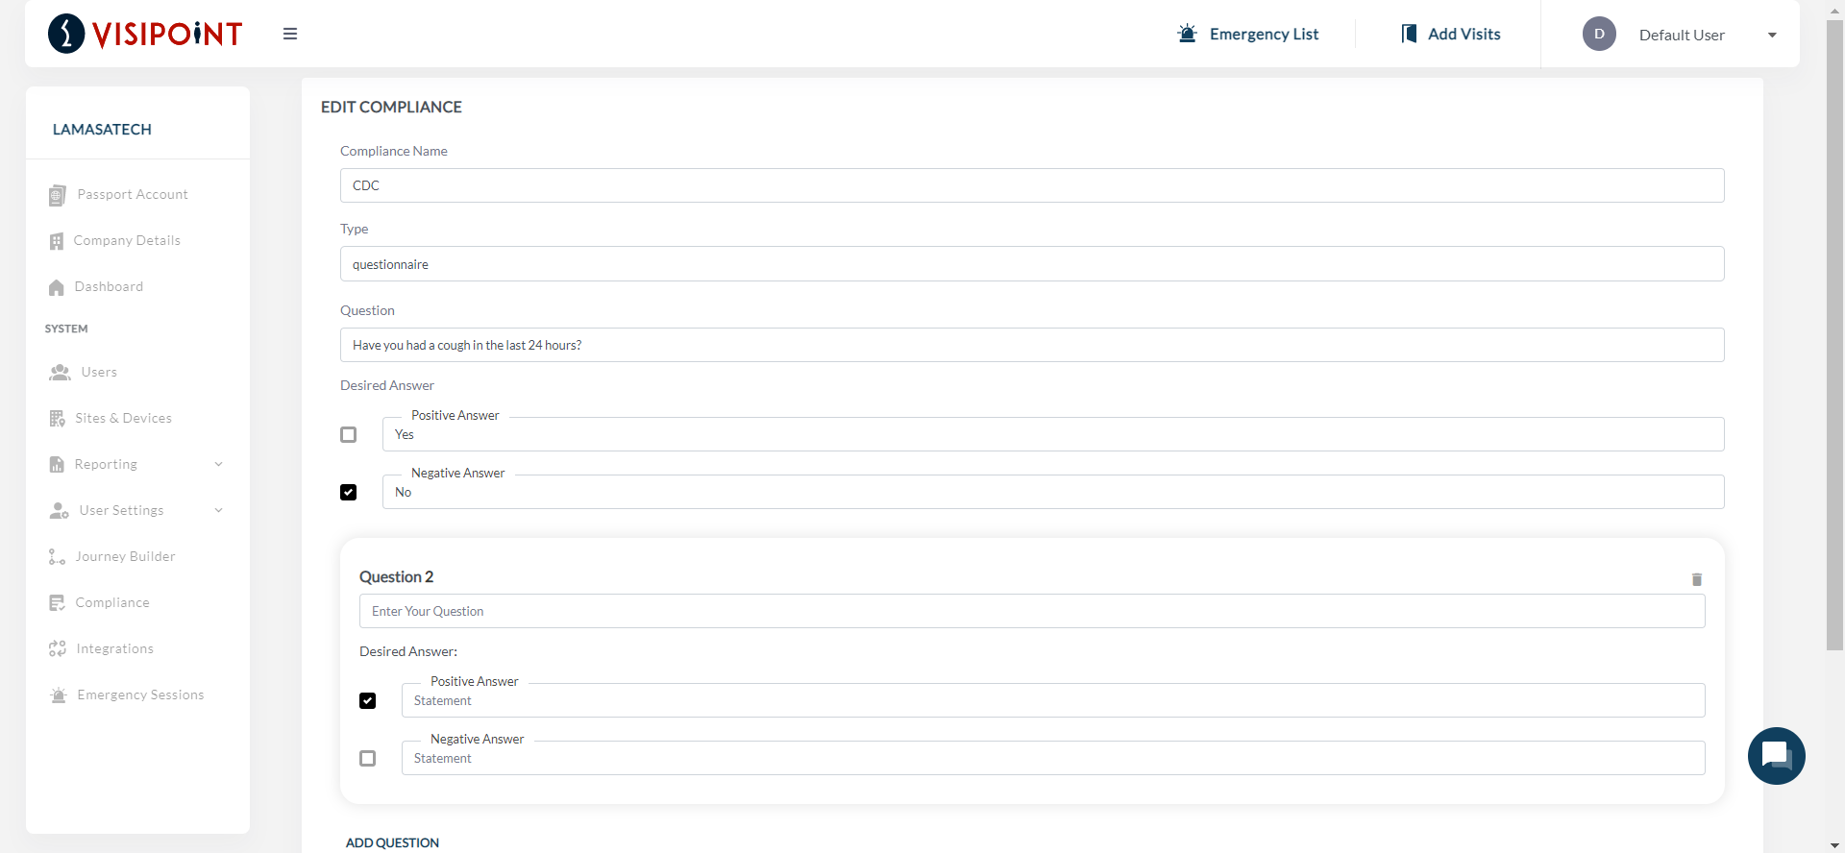Viewport: 1845px width, 853px height.
Task: Uncheck the Negative Answer checkbox for No
Action: [x=349, y=493]
